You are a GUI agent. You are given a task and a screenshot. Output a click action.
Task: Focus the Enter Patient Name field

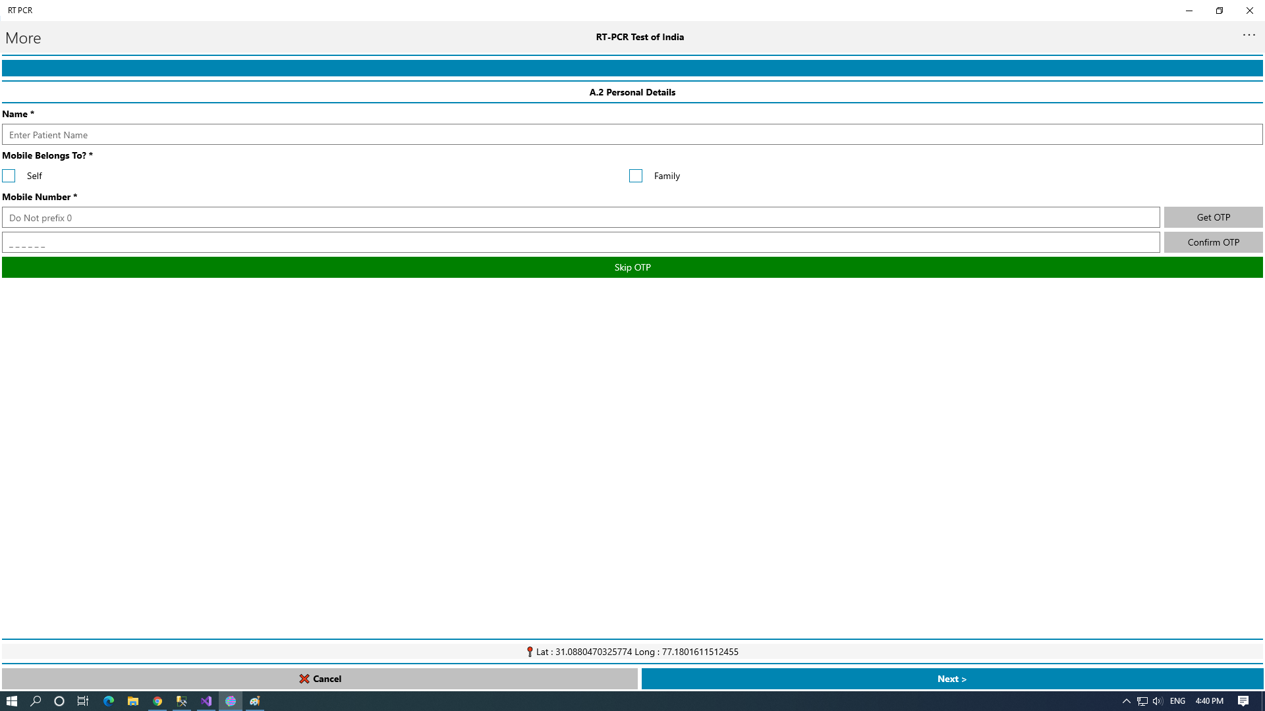[632, 135]
